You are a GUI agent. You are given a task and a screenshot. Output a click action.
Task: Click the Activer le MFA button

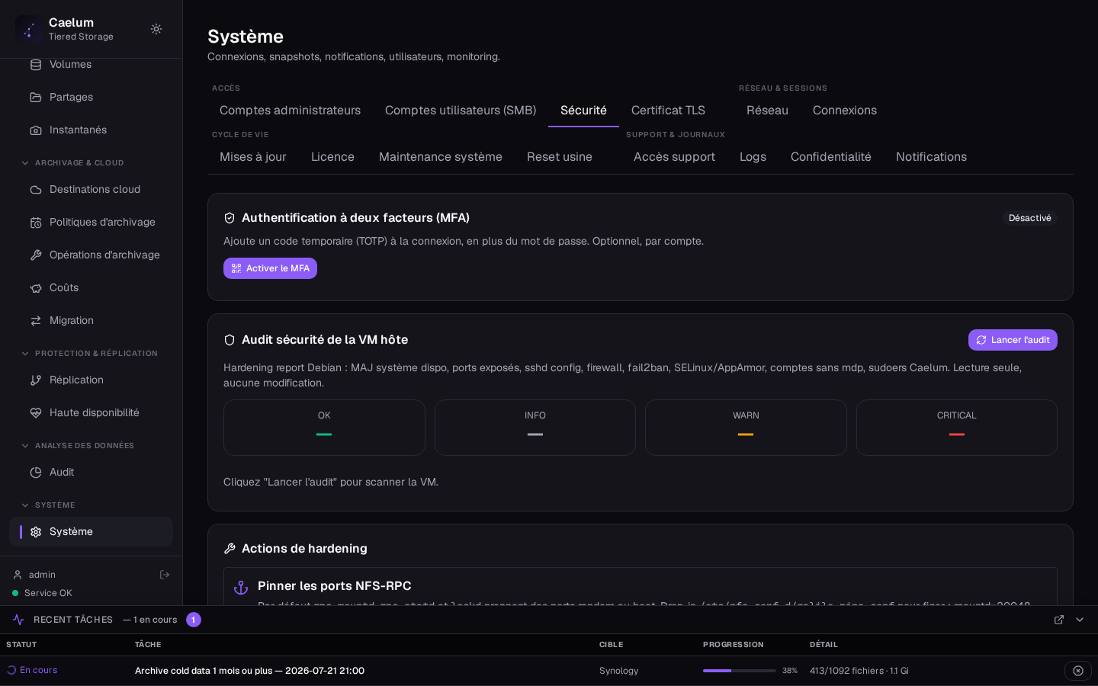pyautogui.click(x=270, y=268)
